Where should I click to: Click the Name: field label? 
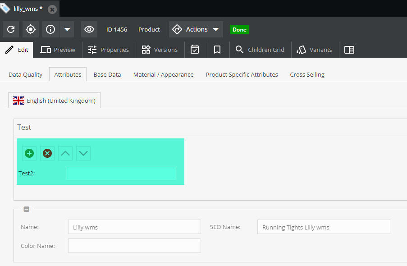(x=30, y=227)
